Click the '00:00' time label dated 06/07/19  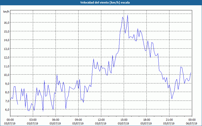(192, 120)
